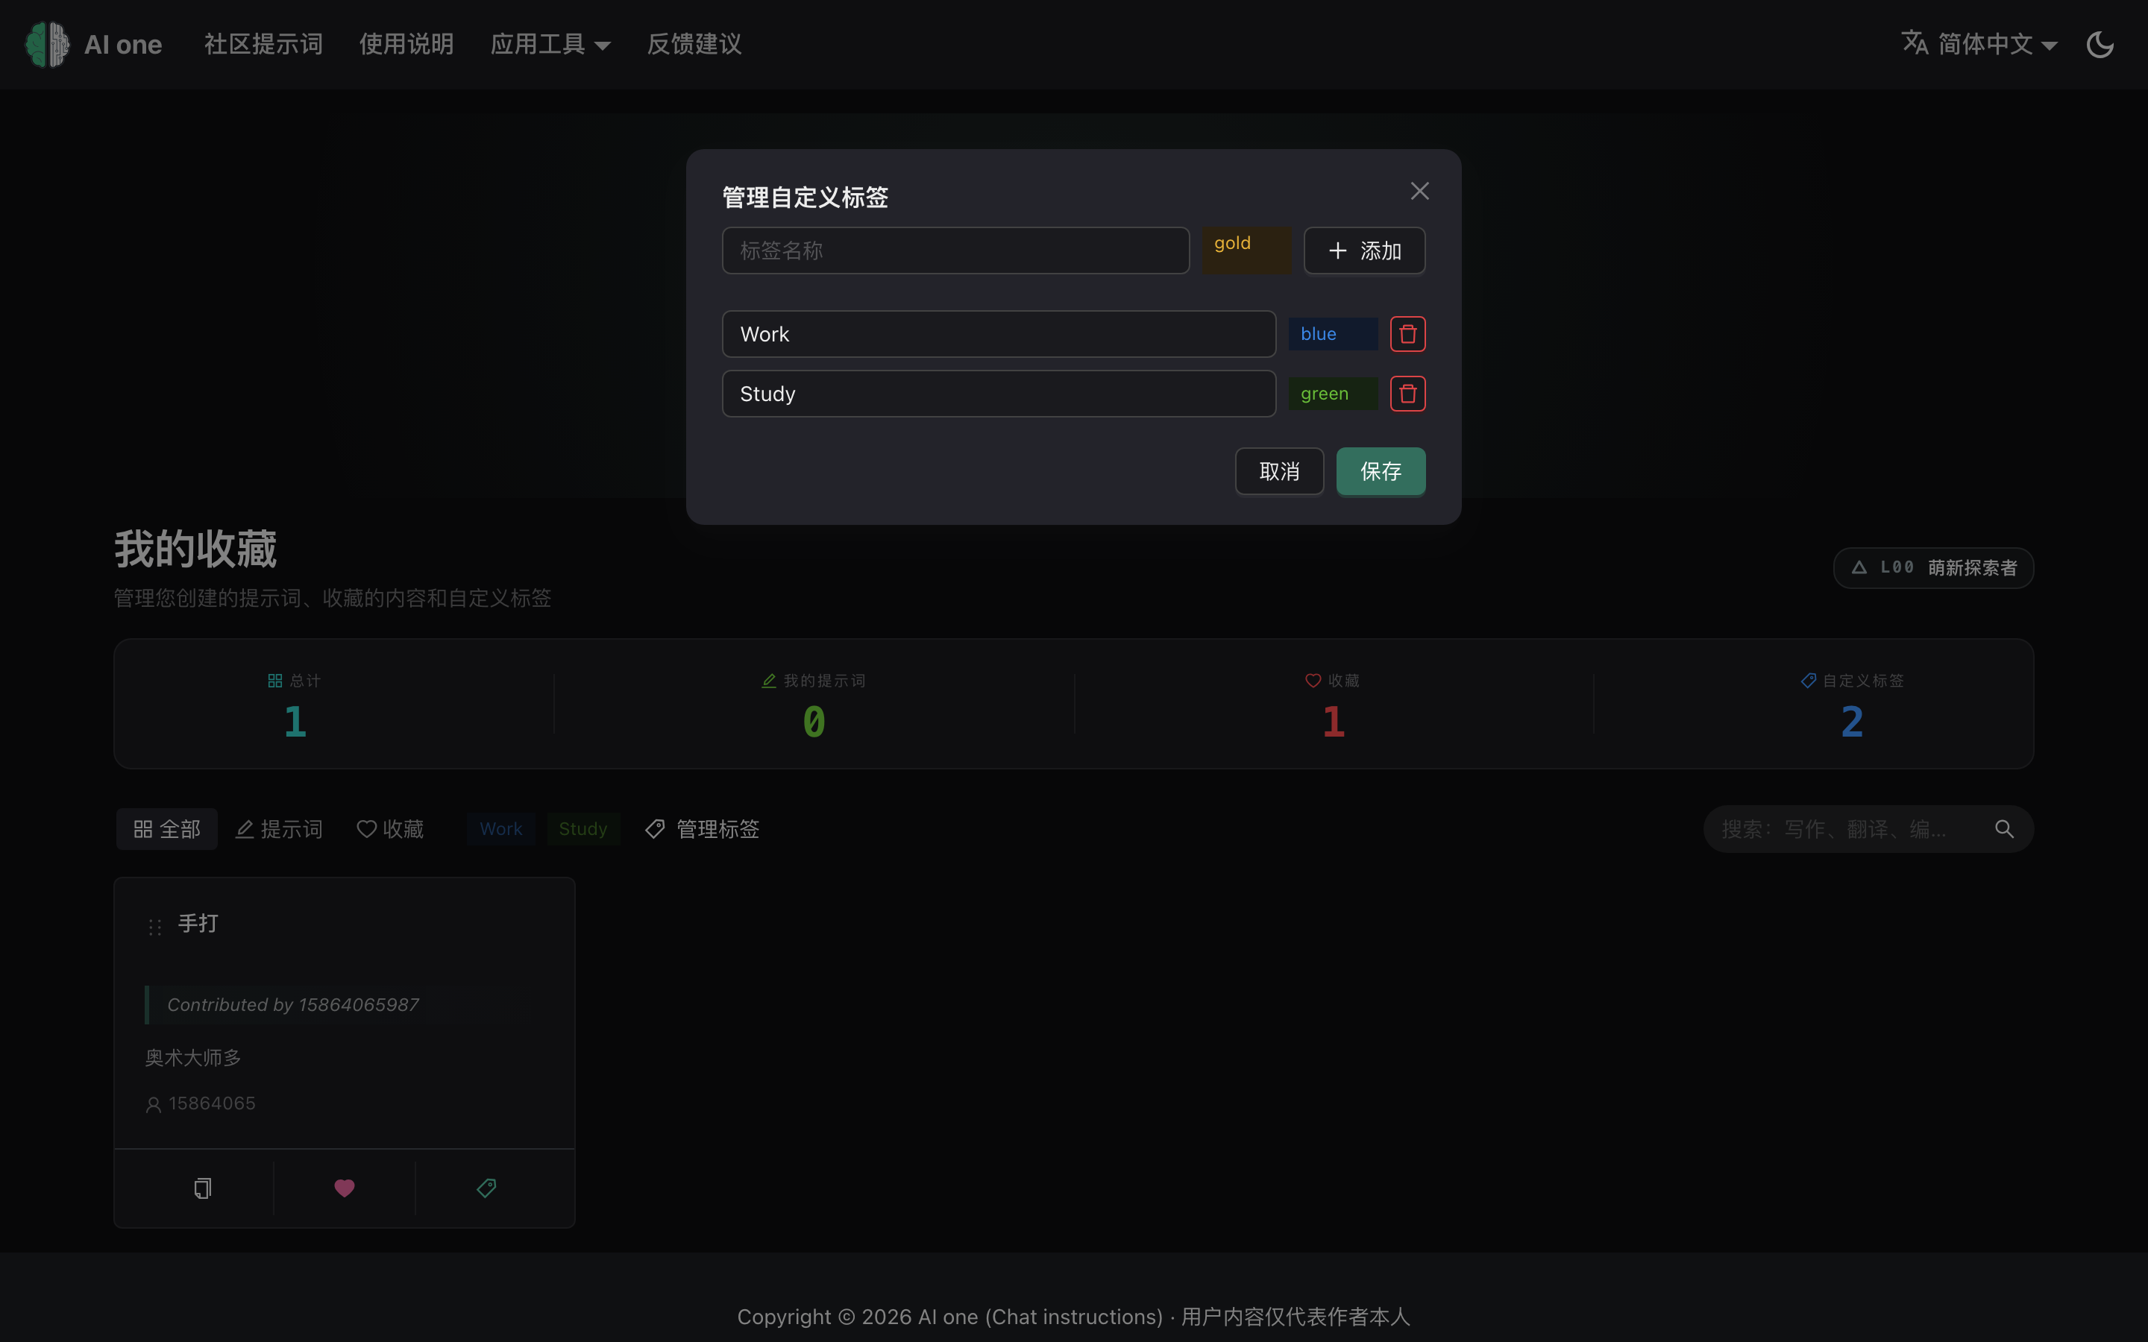Copy the 手打 prompt with copy icon

point(202,1188)
